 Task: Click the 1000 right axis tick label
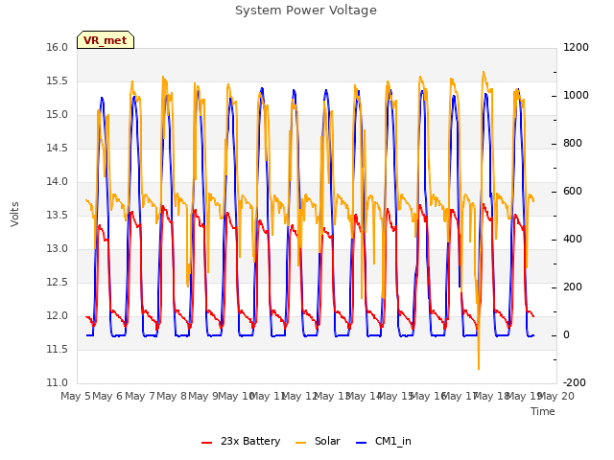(576, 96)
